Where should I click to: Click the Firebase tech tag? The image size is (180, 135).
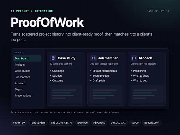(x=99, y=123)
